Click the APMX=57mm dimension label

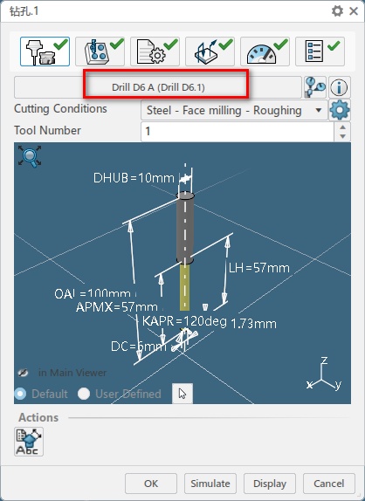tap(117, 307)
